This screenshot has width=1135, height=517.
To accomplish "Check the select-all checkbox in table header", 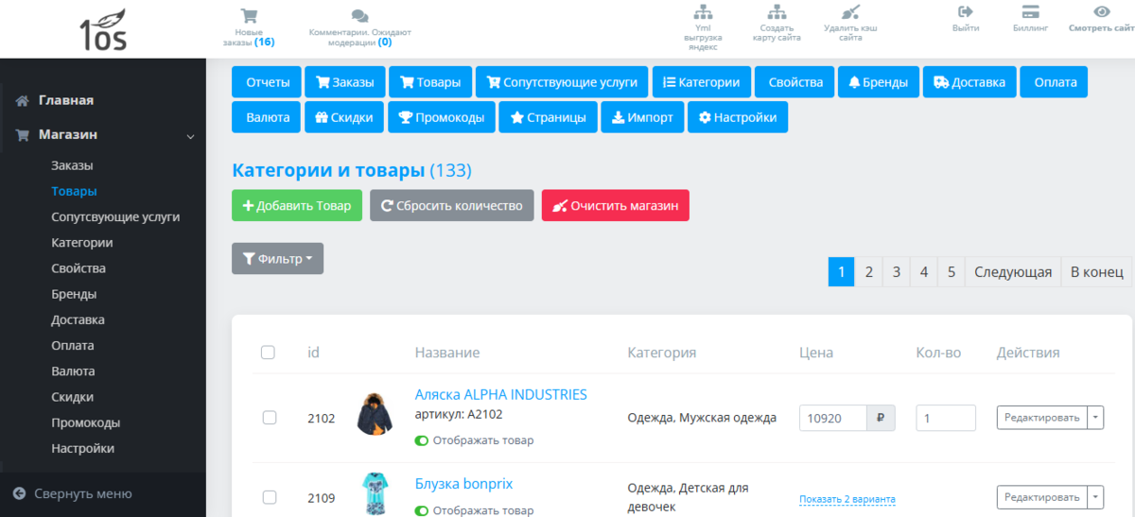I will click(x=268, y=353).
